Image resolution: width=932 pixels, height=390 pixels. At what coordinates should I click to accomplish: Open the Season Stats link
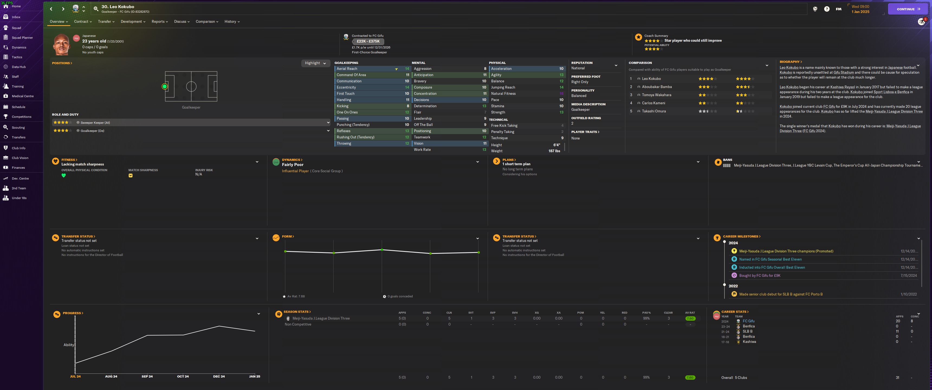(x=297, y=312)
